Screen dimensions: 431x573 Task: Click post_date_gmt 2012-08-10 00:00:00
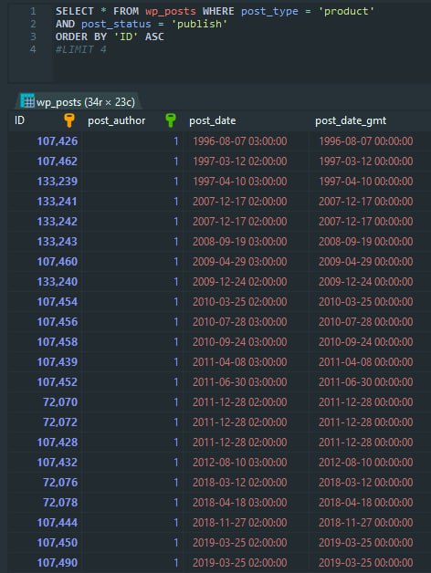(x=366, y=463)
